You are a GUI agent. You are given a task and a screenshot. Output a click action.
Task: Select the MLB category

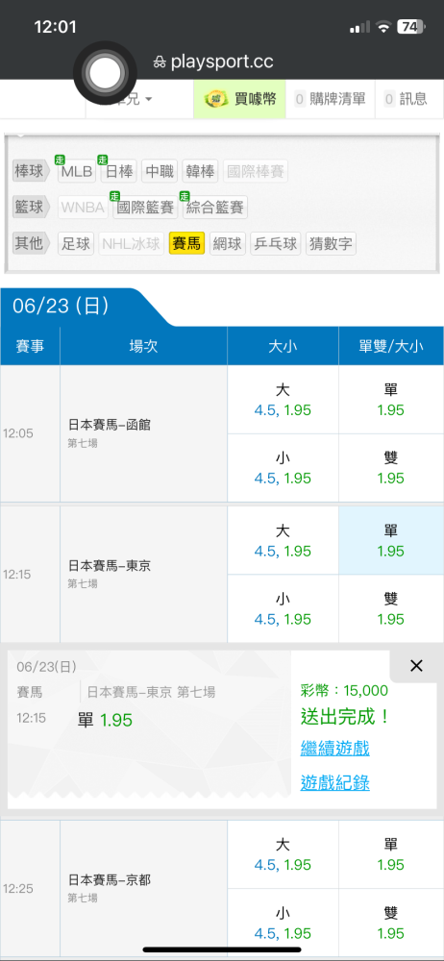tap(77, 172)
